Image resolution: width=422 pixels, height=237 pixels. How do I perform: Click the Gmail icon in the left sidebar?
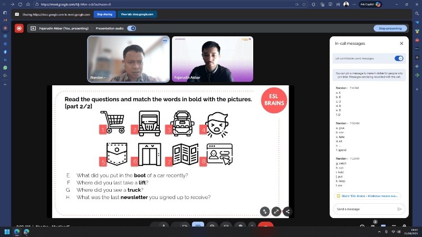point(5,20)
